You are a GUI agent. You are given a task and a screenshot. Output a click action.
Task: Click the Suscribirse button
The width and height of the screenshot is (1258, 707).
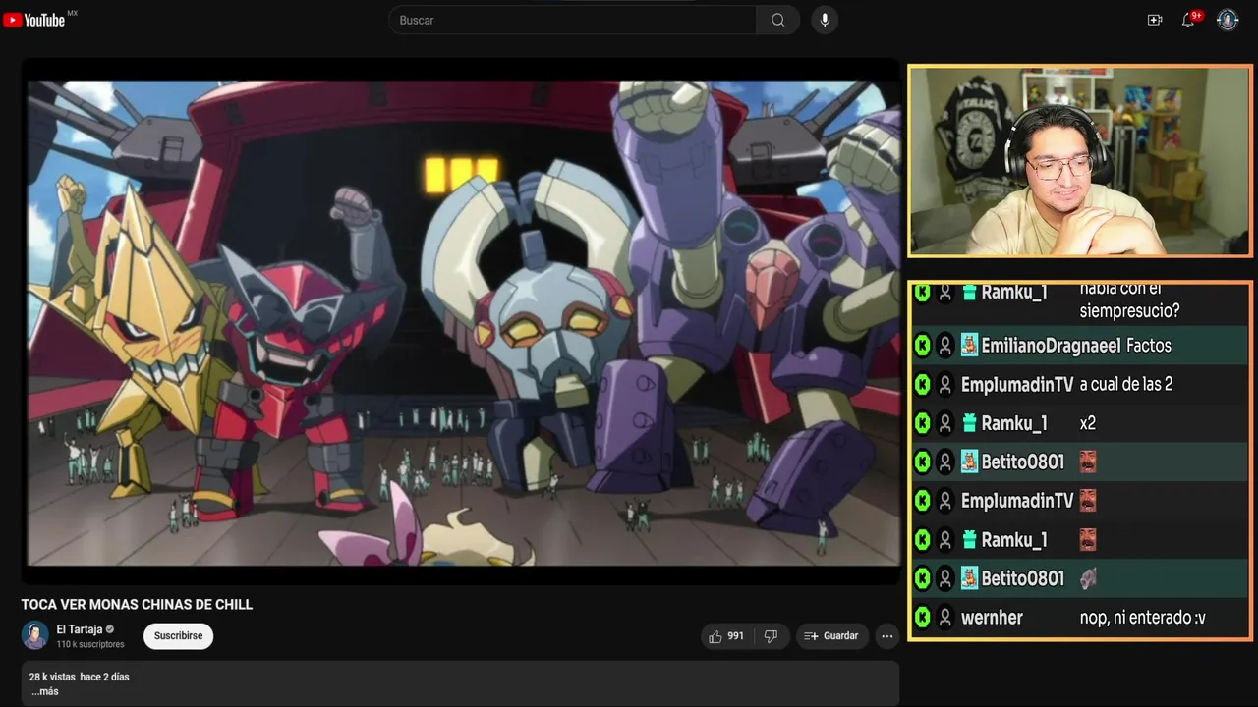(x=178, y=636)
